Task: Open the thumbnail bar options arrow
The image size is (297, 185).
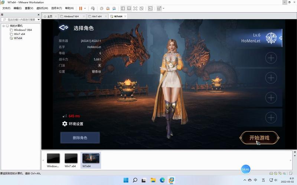Action: (295, 156)
